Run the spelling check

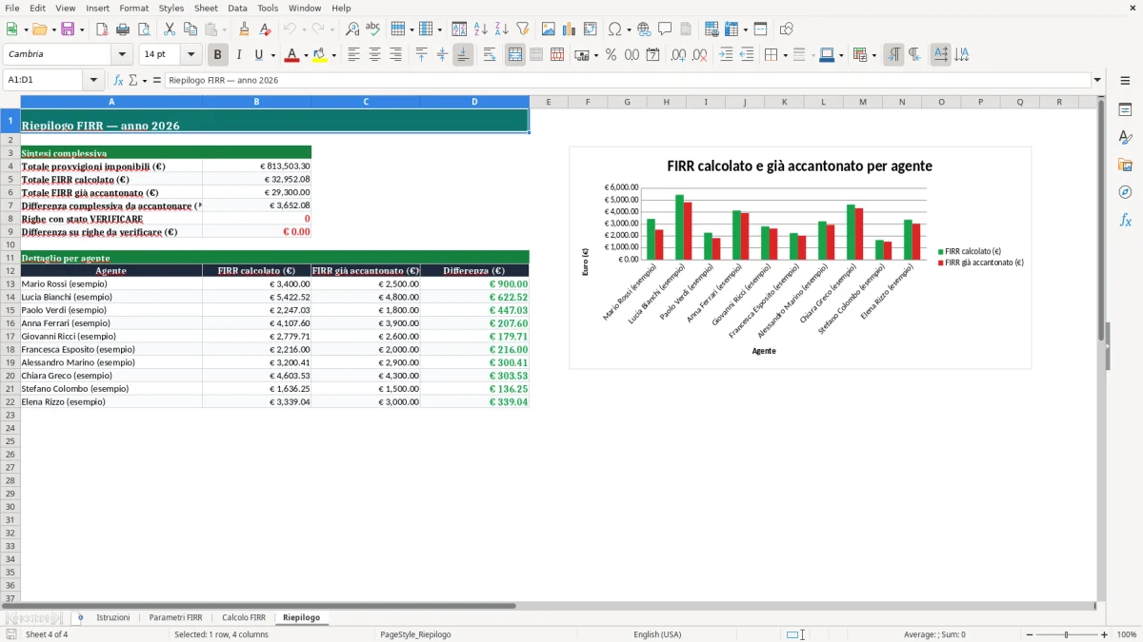click(x=373, y=29)
